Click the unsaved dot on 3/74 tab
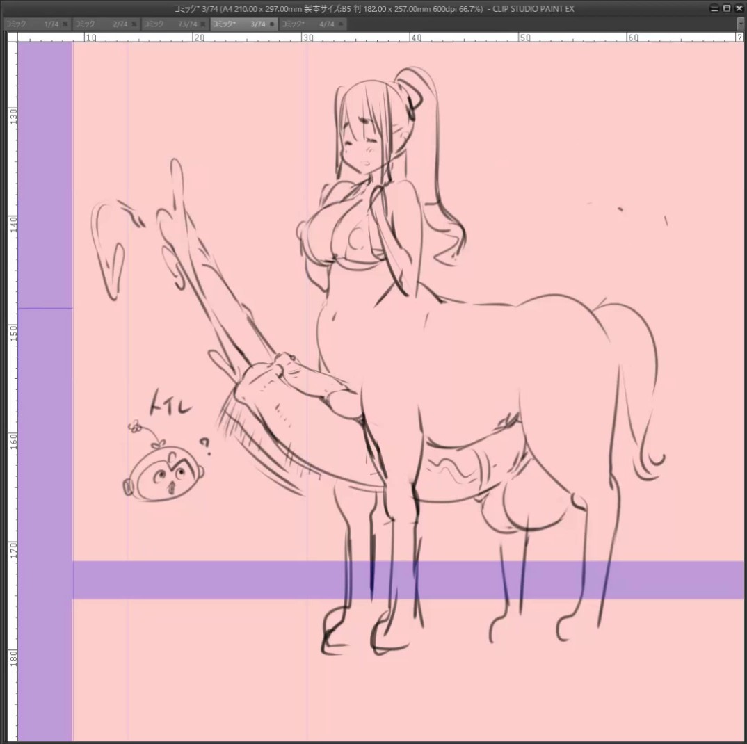The width and height of the screenshot is (747, 744). tap(272, 24)
